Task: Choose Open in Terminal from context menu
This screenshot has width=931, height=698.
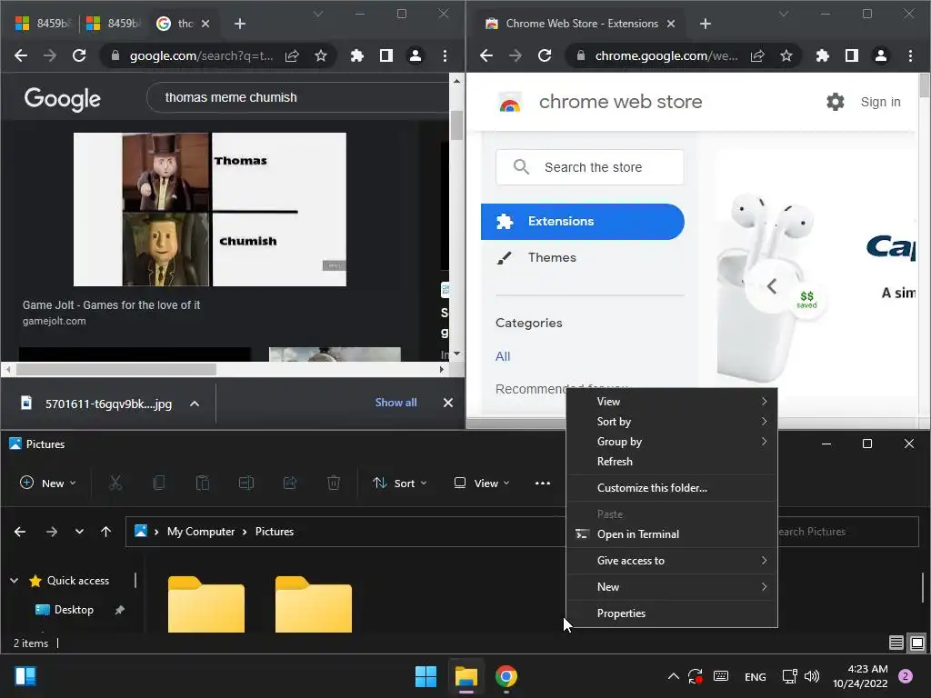Action: coord(672,534)
